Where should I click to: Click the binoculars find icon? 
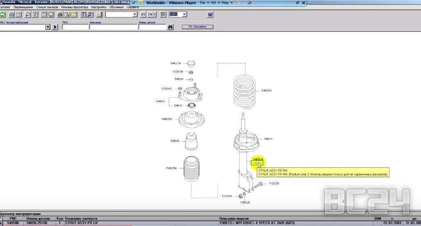[x=171, y=27]
